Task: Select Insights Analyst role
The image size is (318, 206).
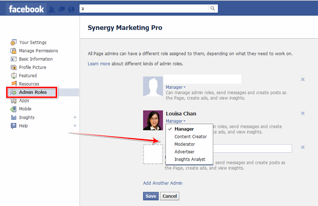Action: tap(189, 159)
